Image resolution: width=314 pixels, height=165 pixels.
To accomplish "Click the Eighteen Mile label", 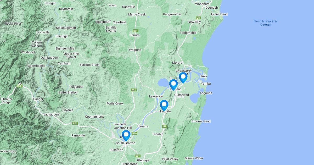I will 65,48.
